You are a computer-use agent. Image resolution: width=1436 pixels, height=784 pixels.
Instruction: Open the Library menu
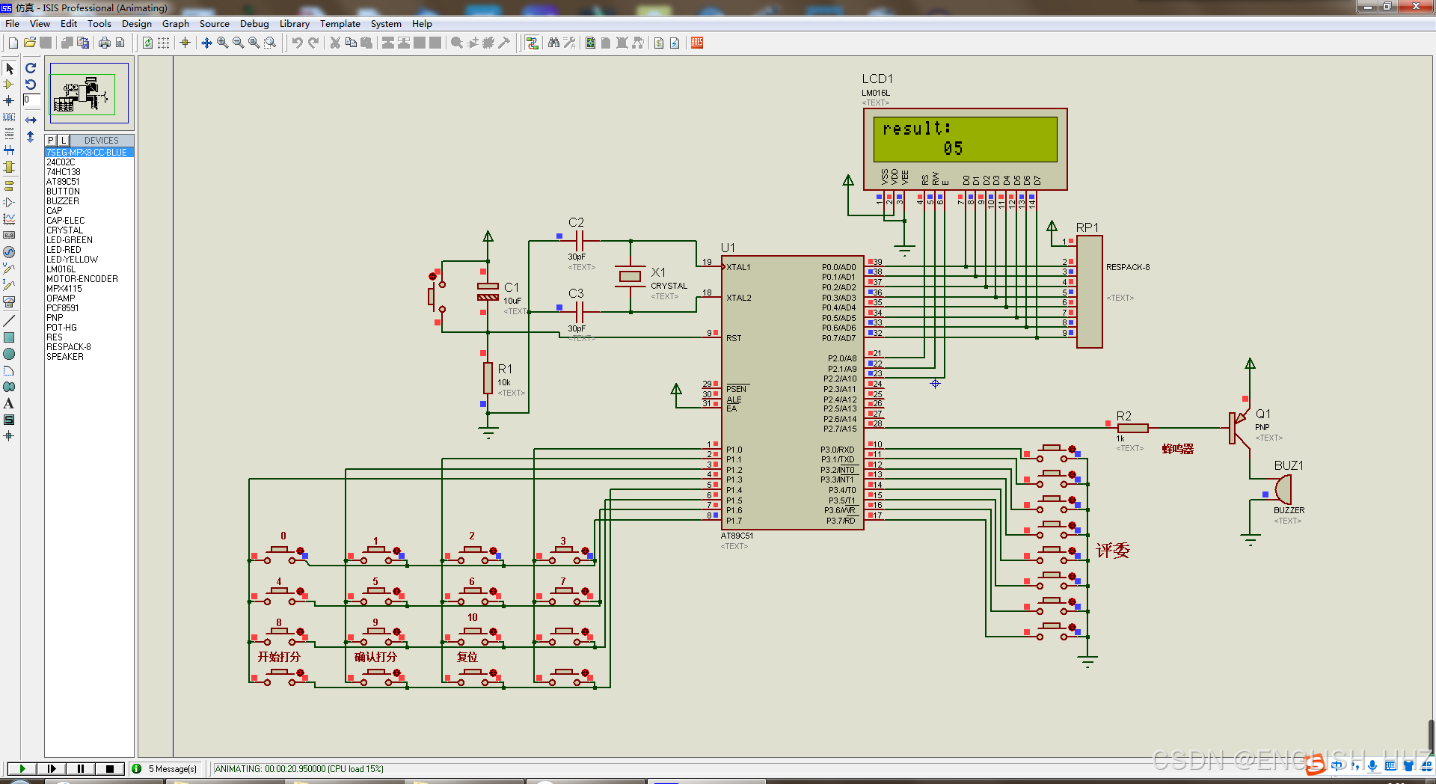point(294,24)
